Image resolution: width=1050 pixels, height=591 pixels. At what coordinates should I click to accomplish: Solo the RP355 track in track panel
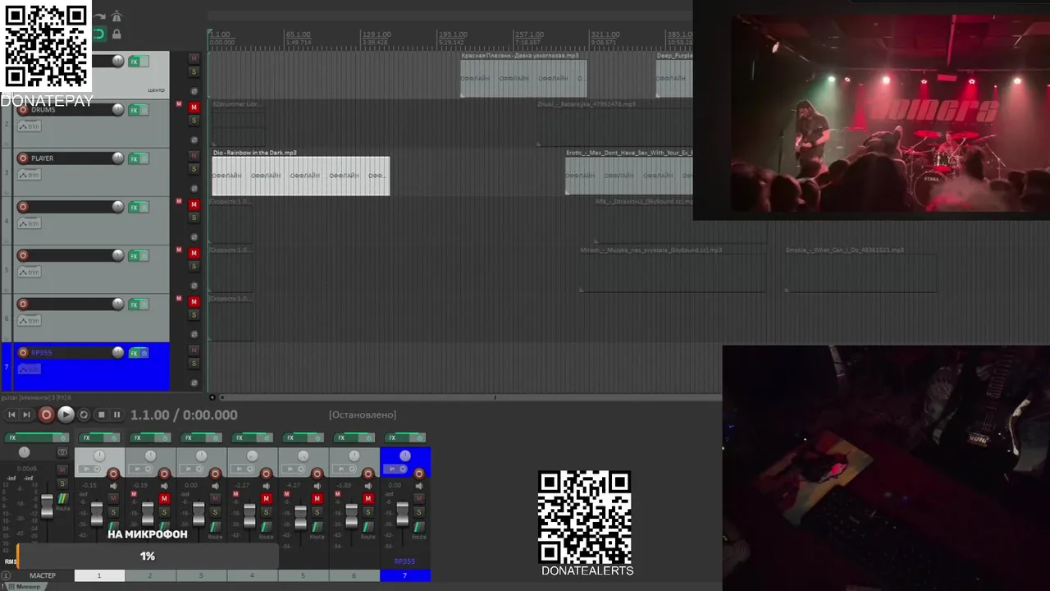point(194,364)
